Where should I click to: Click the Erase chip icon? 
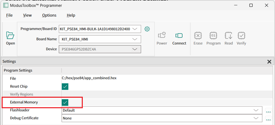click(x=198, y=36)
